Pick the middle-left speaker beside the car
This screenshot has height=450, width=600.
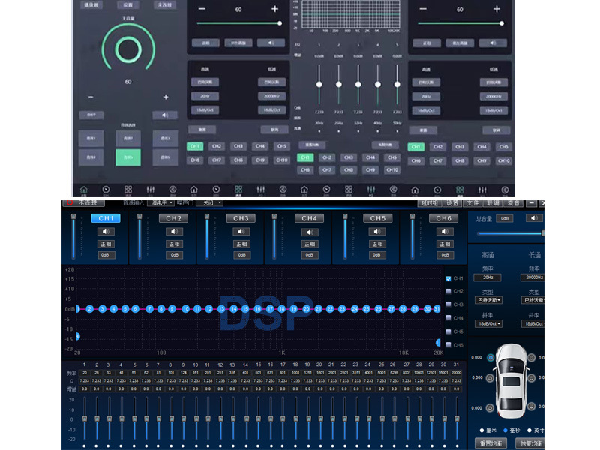point(490,378)
